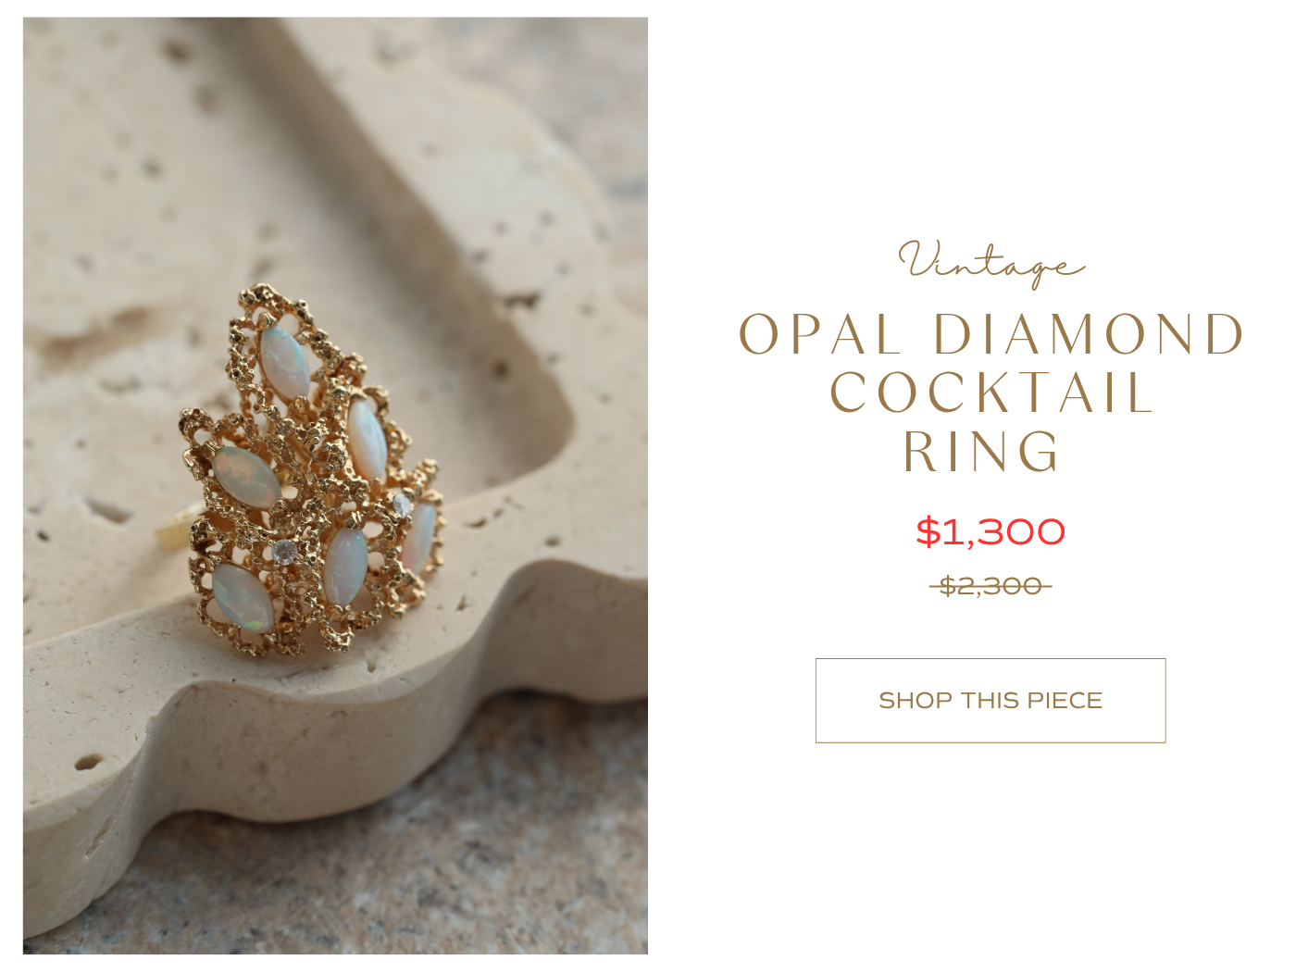The width and height of the screenshot is (1296, 972).
Task: Click the word Ring in the title
Action: pyautogui.click(x=982, y=452)
